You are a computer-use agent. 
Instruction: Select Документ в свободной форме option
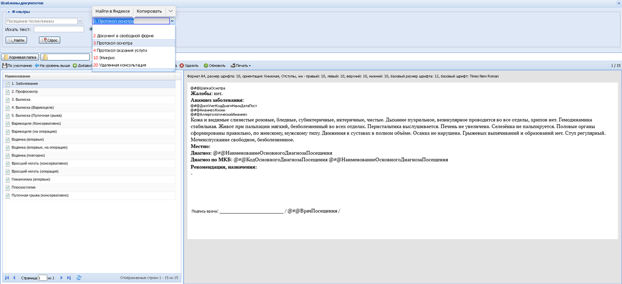click(x=134, y=36)
